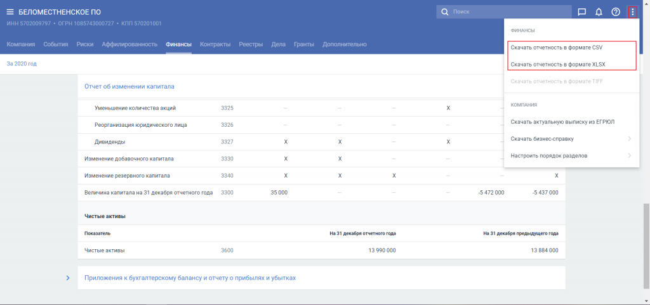Image resolution: width=650 pixels, height=305 pixels.
Task: Switch to the Дополнительно tab
Action: coord(345,44)
